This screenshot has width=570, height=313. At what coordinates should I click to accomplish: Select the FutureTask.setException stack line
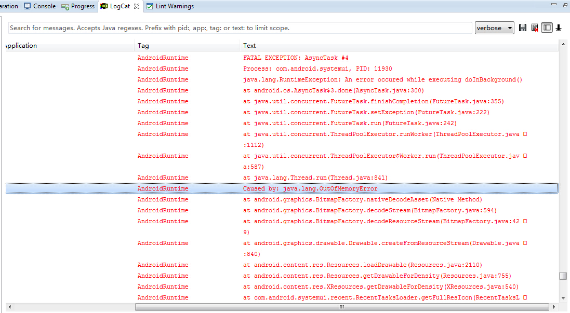pyautogui.click(x=282, y=112)
